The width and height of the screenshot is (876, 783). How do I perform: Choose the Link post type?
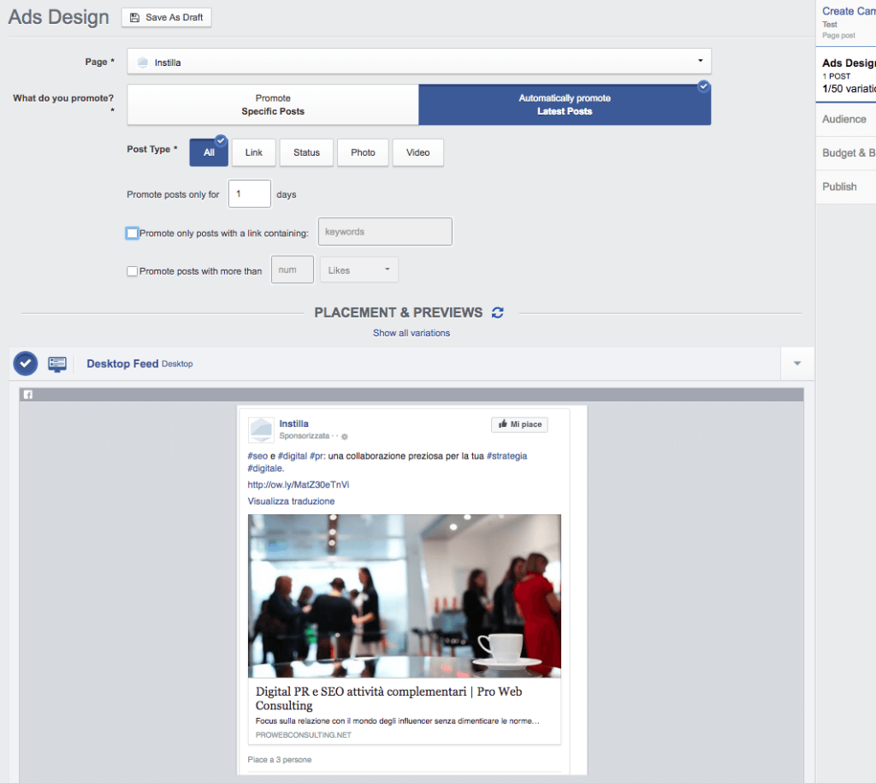pos(253,152)
